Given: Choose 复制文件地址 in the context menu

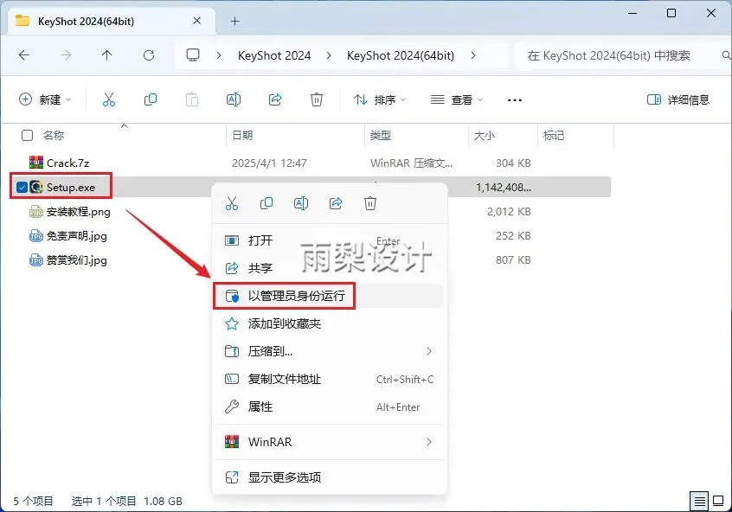Looking at the screenshot, I should pos(328,379).
